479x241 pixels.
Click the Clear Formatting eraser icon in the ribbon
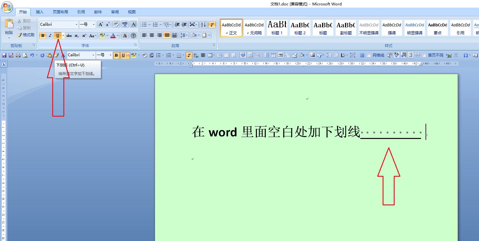[116, 24]
